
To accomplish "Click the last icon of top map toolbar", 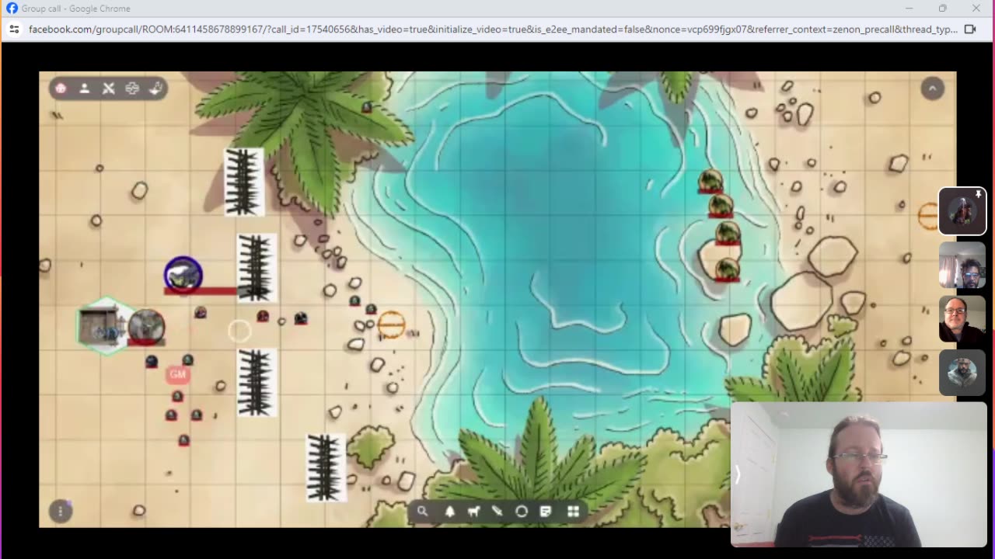I will pos(155,89).
